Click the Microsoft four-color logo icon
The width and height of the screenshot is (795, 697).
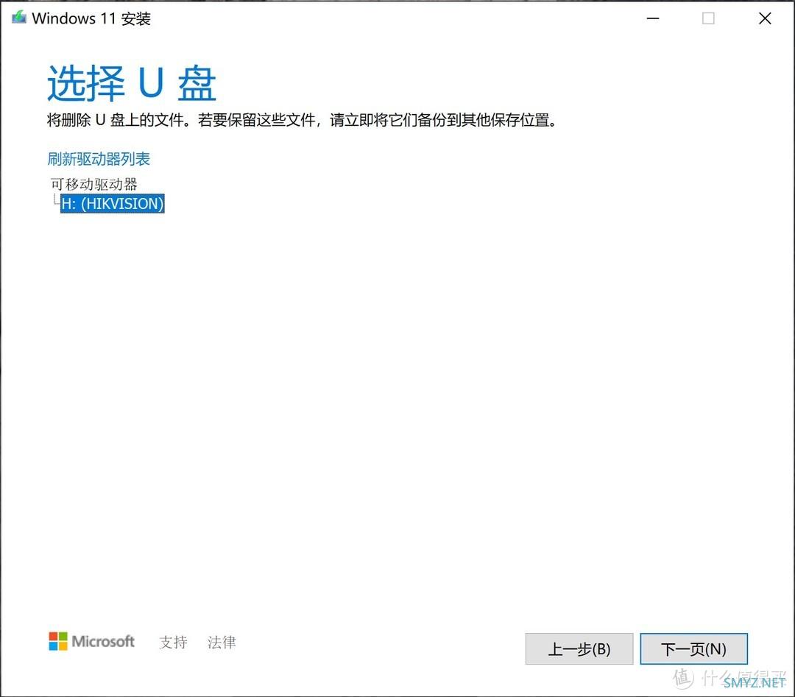click(57, 642)
